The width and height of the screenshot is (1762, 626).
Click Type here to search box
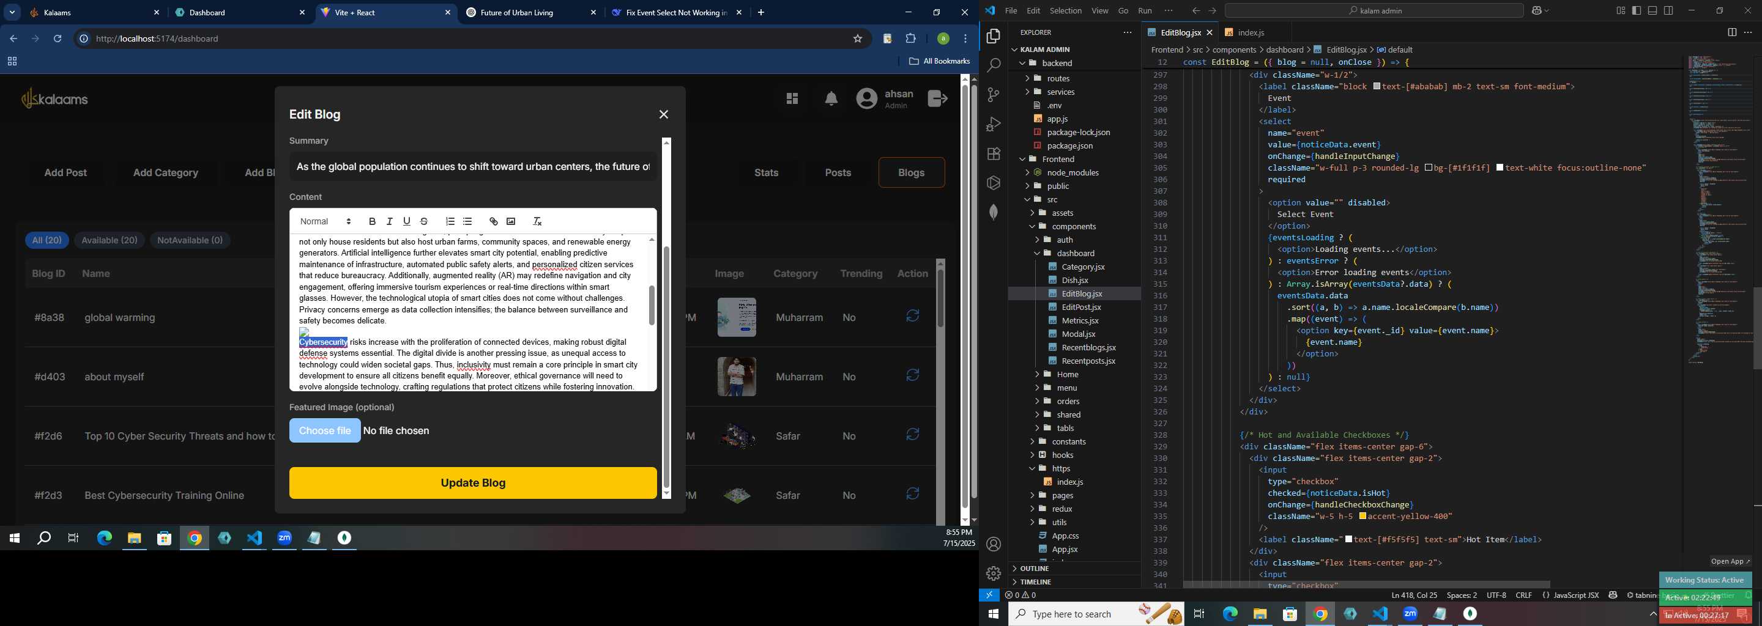[1096, 614]
